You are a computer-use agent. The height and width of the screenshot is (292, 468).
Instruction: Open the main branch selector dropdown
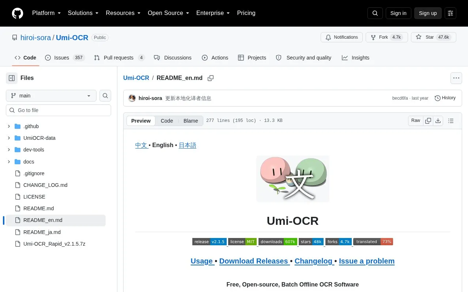(x=51, y=96)
